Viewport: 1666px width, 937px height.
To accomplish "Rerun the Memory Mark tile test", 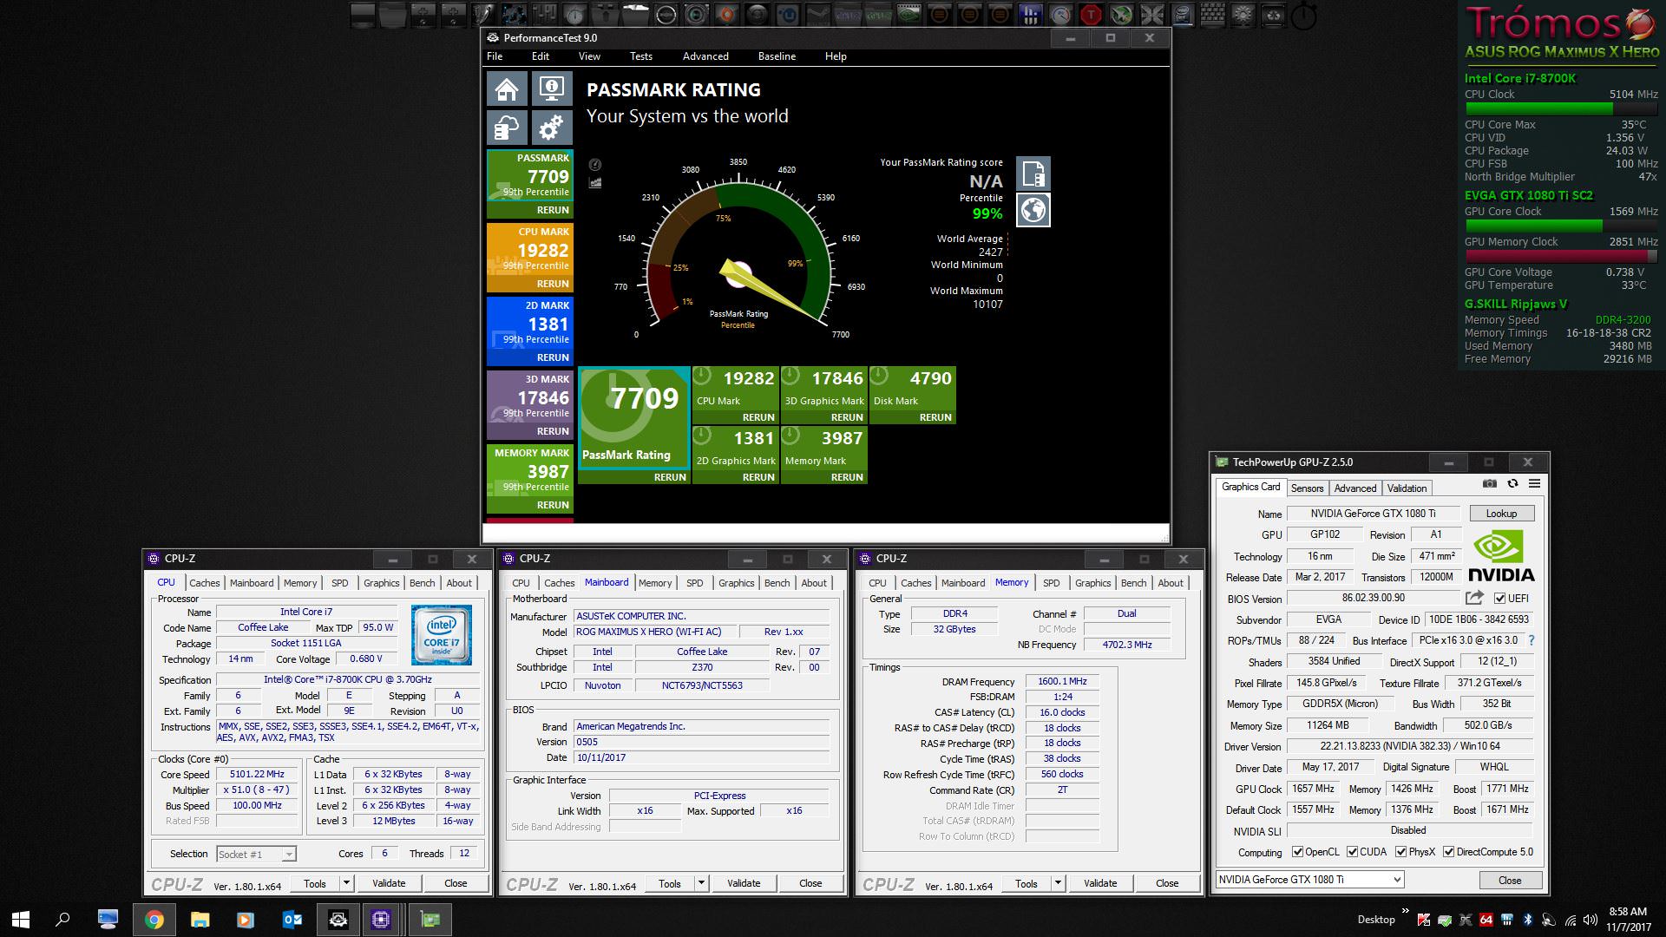I will 847,477.
